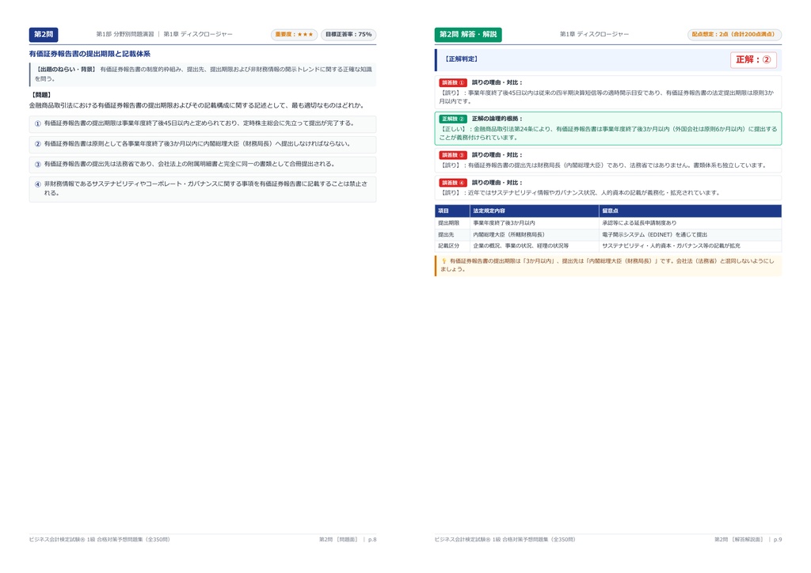The width and height of the screenshot is (811, 573).
Task: Click the left footer book title text
Action: [x=99, y=540]
